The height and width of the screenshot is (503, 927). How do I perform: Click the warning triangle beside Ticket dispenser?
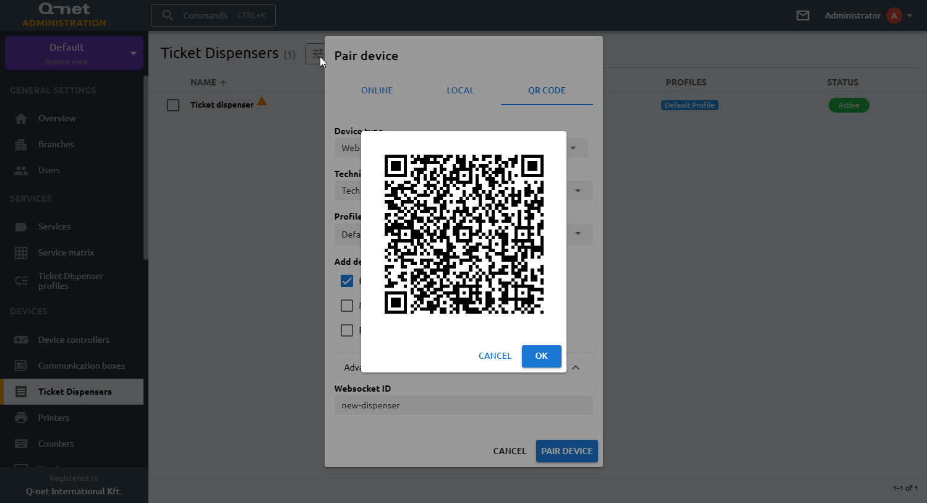click(262, 101)
